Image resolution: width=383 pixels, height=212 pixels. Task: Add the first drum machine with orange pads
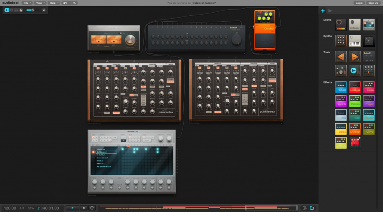[x=341, y=24]
